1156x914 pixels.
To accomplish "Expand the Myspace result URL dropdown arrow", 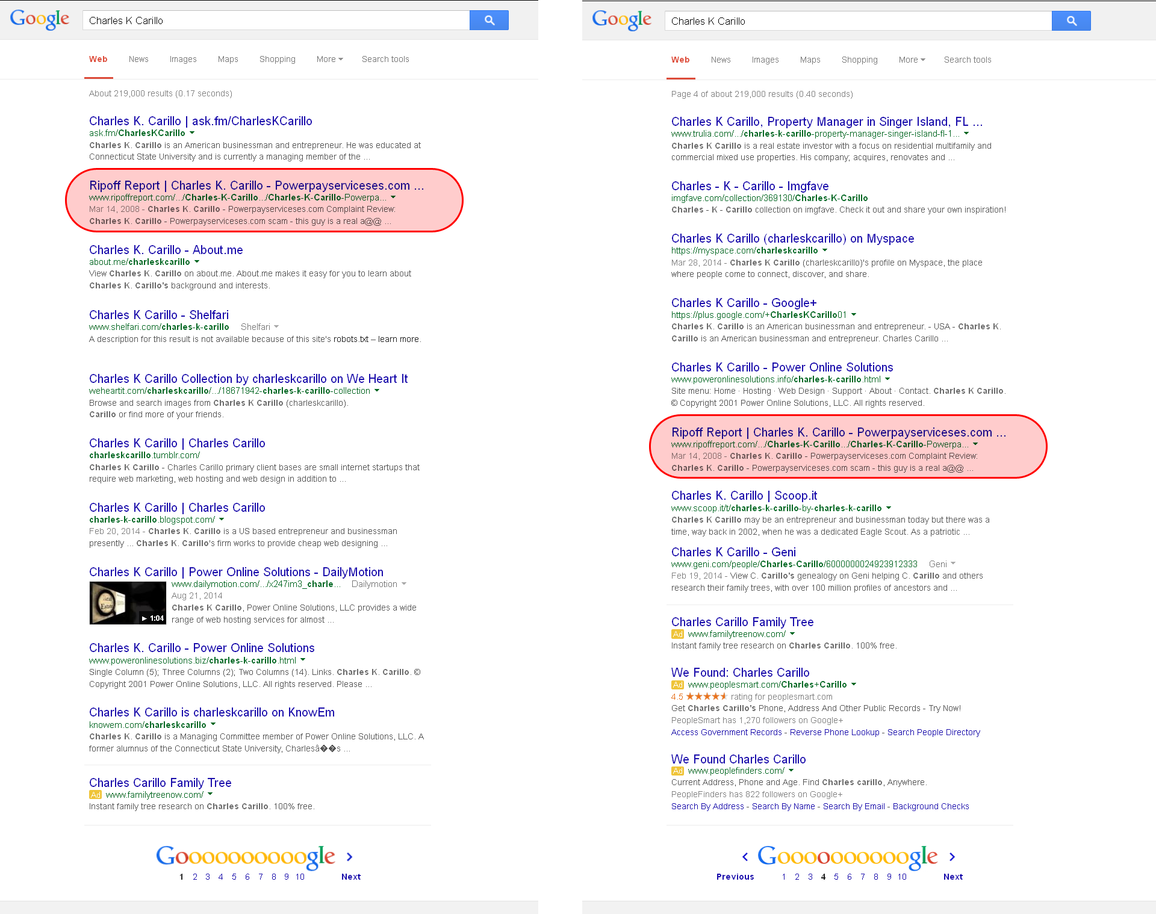I will [825, 250].
